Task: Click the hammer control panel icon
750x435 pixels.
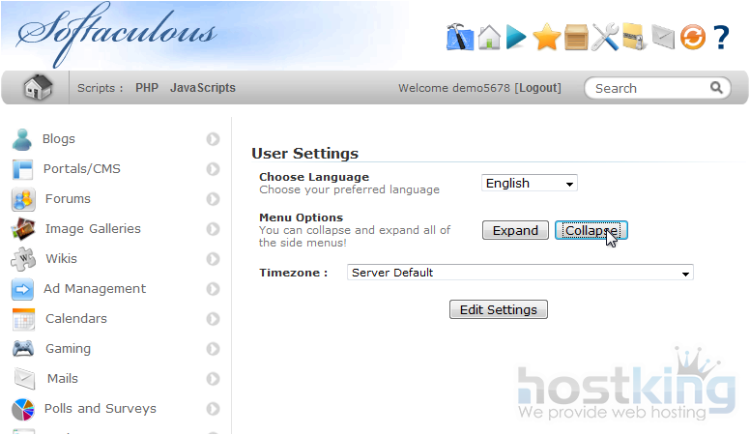Action: (x=459, y=38)
